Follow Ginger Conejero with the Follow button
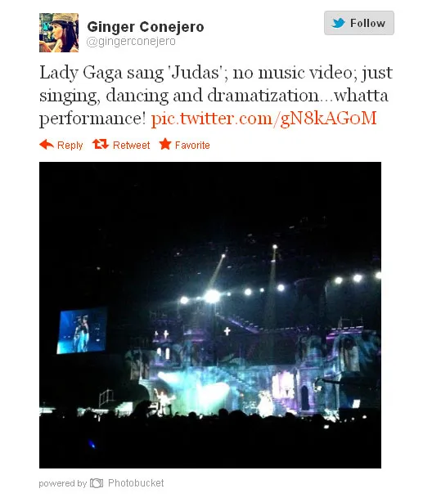 point(359,23)
